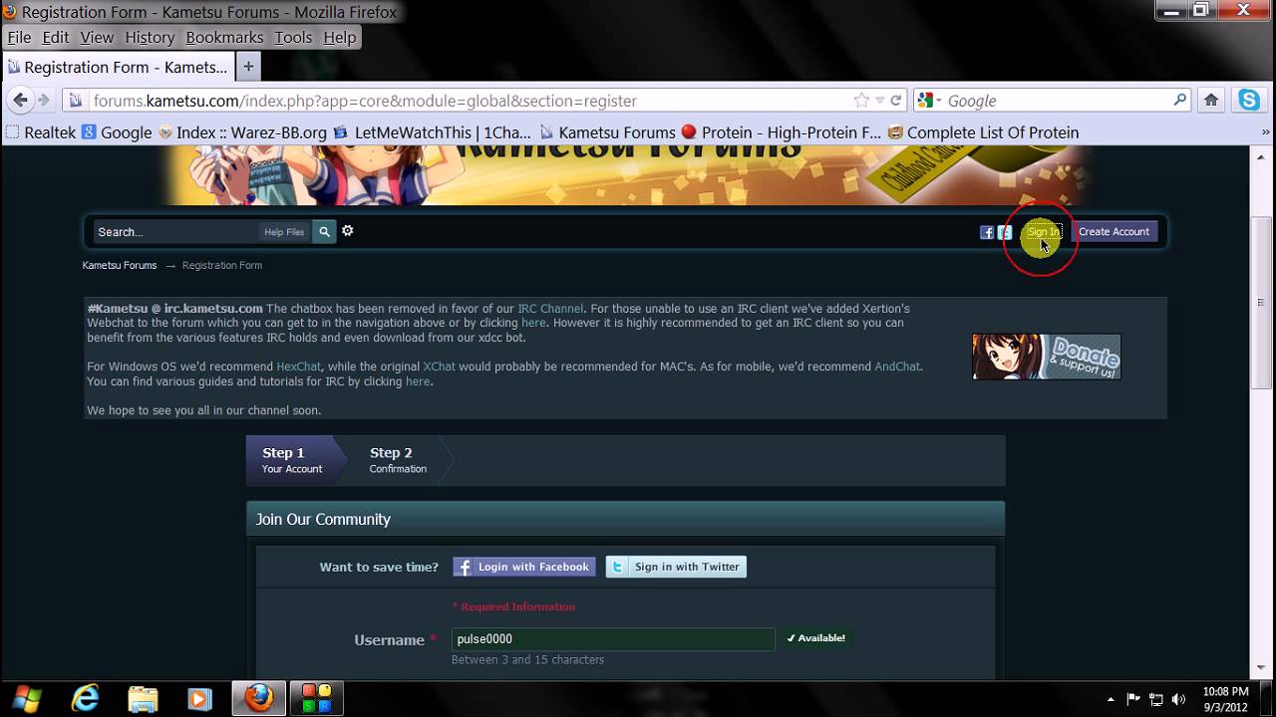
Task: Click the forum search magnifier button
Action: [x=324, y=232]
